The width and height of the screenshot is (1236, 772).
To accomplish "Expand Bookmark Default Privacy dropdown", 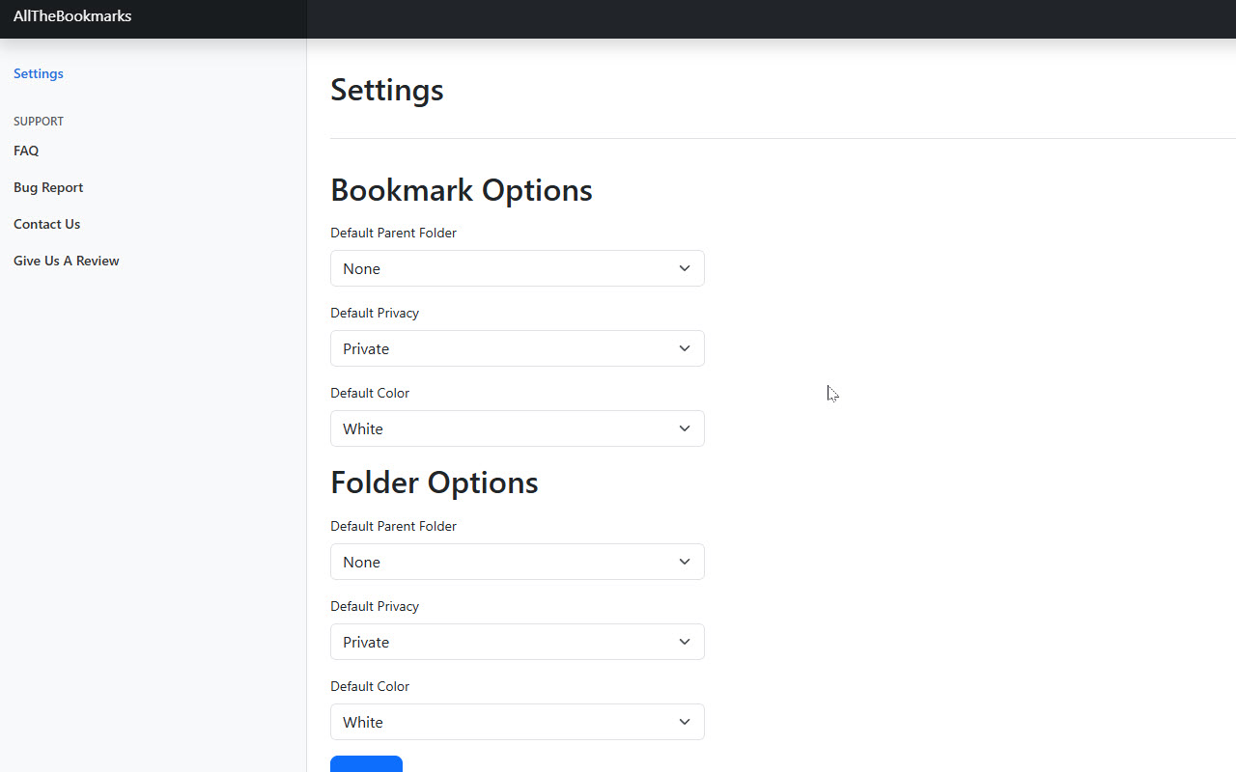I will point(518,348).
